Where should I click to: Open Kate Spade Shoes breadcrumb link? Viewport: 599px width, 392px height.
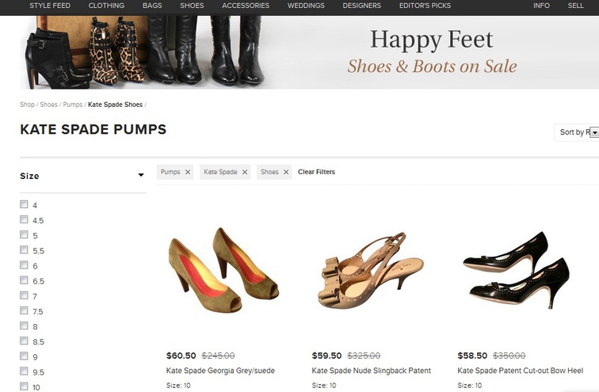(x=115, y=105)
